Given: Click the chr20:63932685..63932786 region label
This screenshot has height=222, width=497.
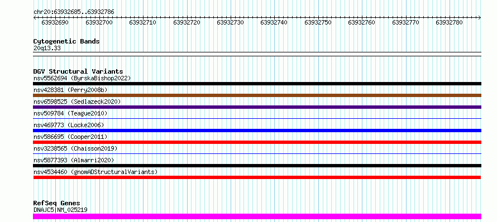Looking at the screenshot, I should click(x=74, y=12).
